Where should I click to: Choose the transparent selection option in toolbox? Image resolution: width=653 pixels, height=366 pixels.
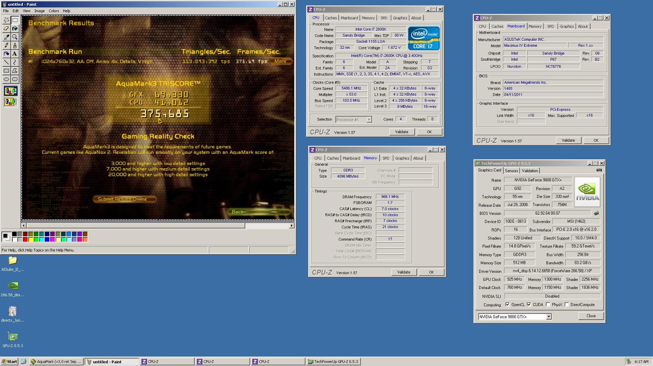tap(11, 102)
